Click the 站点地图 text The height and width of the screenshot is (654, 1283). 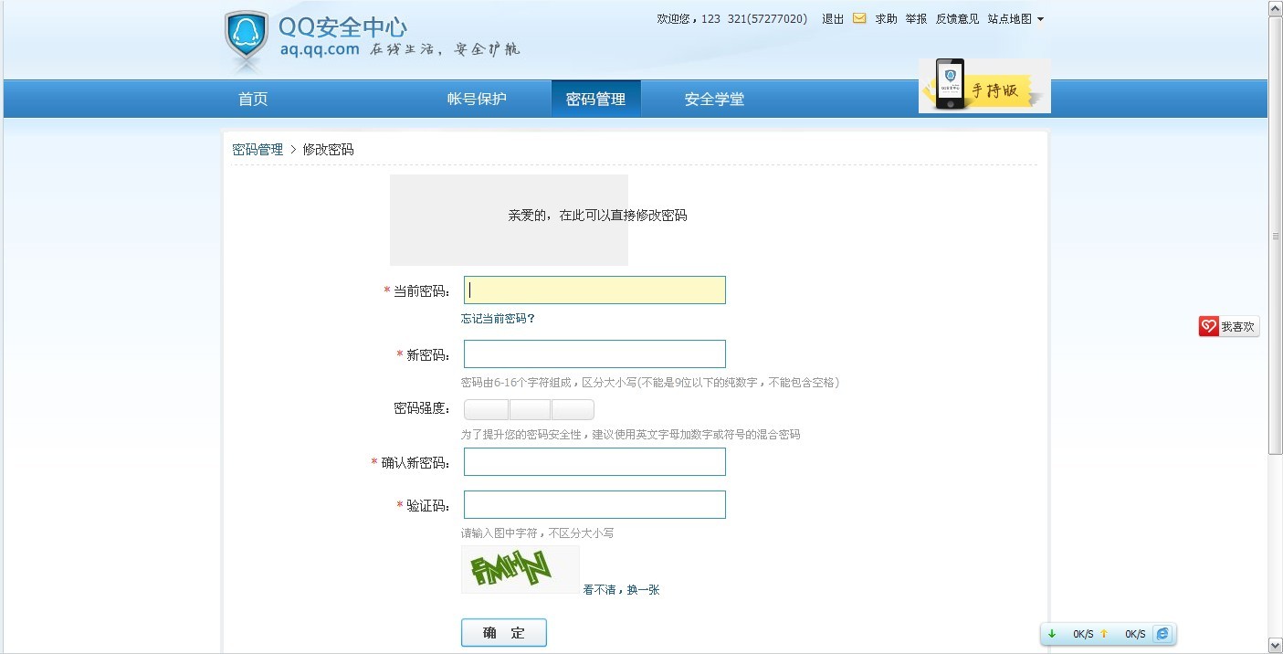pos(1010,18)
